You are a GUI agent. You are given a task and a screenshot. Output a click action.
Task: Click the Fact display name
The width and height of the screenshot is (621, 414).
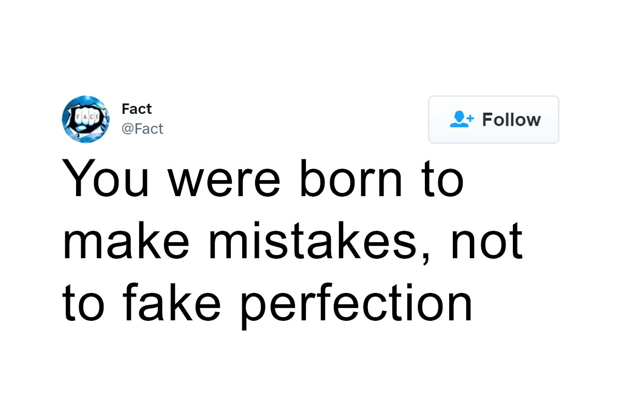tap(136, 109)
